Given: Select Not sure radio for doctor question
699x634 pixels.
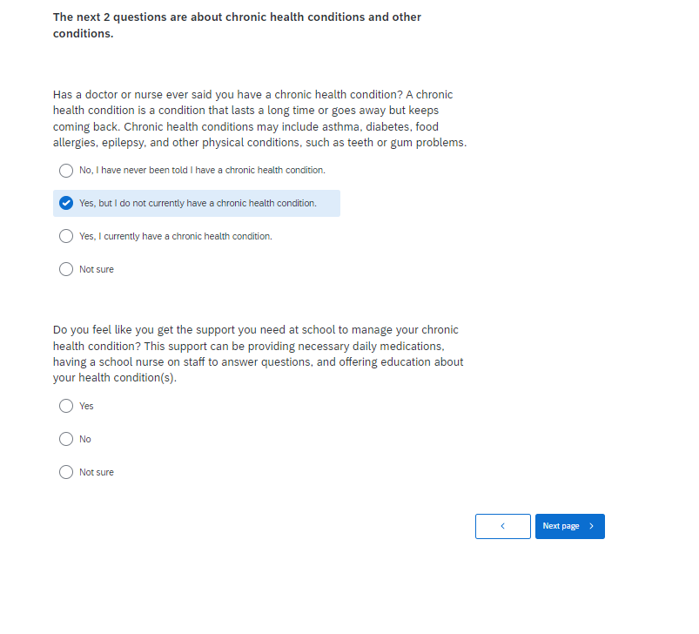Looking at the screenshot, I should coord(66,269).
